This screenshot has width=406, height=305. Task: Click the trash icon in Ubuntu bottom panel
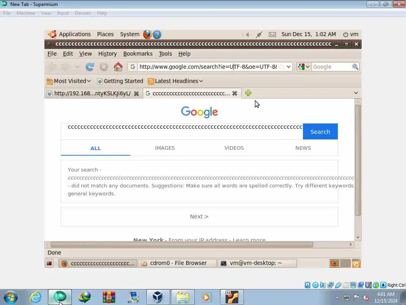pyautogui.click(x=356, y=263)
